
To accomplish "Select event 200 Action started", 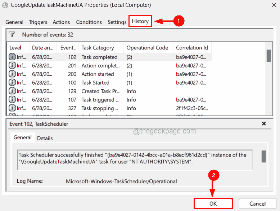I will pos(110,74).
